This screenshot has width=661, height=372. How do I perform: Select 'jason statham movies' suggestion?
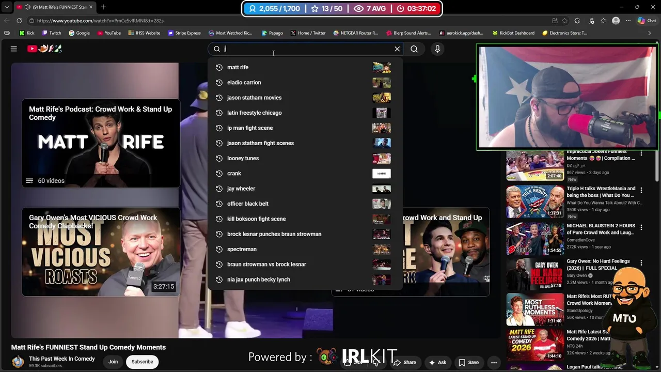[305, 98]
